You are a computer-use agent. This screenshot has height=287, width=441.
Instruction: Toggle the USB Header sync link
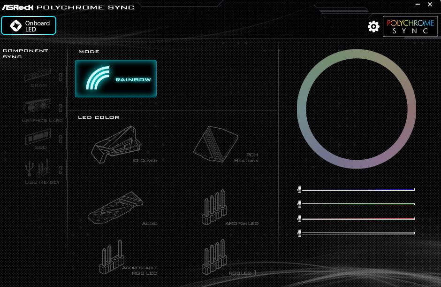coord(61,170)
